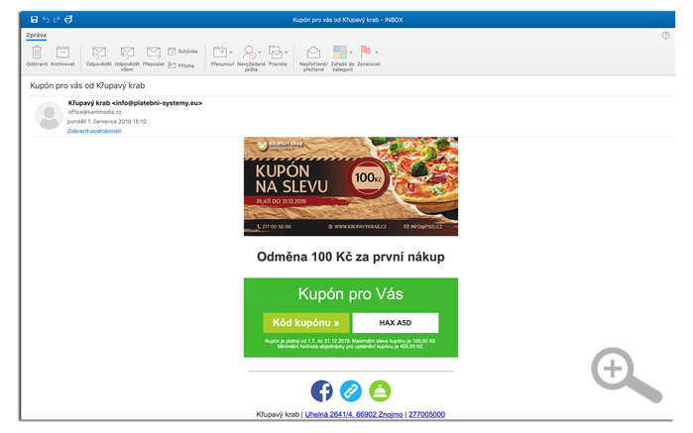
Task: Click the save icon in title bar
Action: tap(35, 19)
